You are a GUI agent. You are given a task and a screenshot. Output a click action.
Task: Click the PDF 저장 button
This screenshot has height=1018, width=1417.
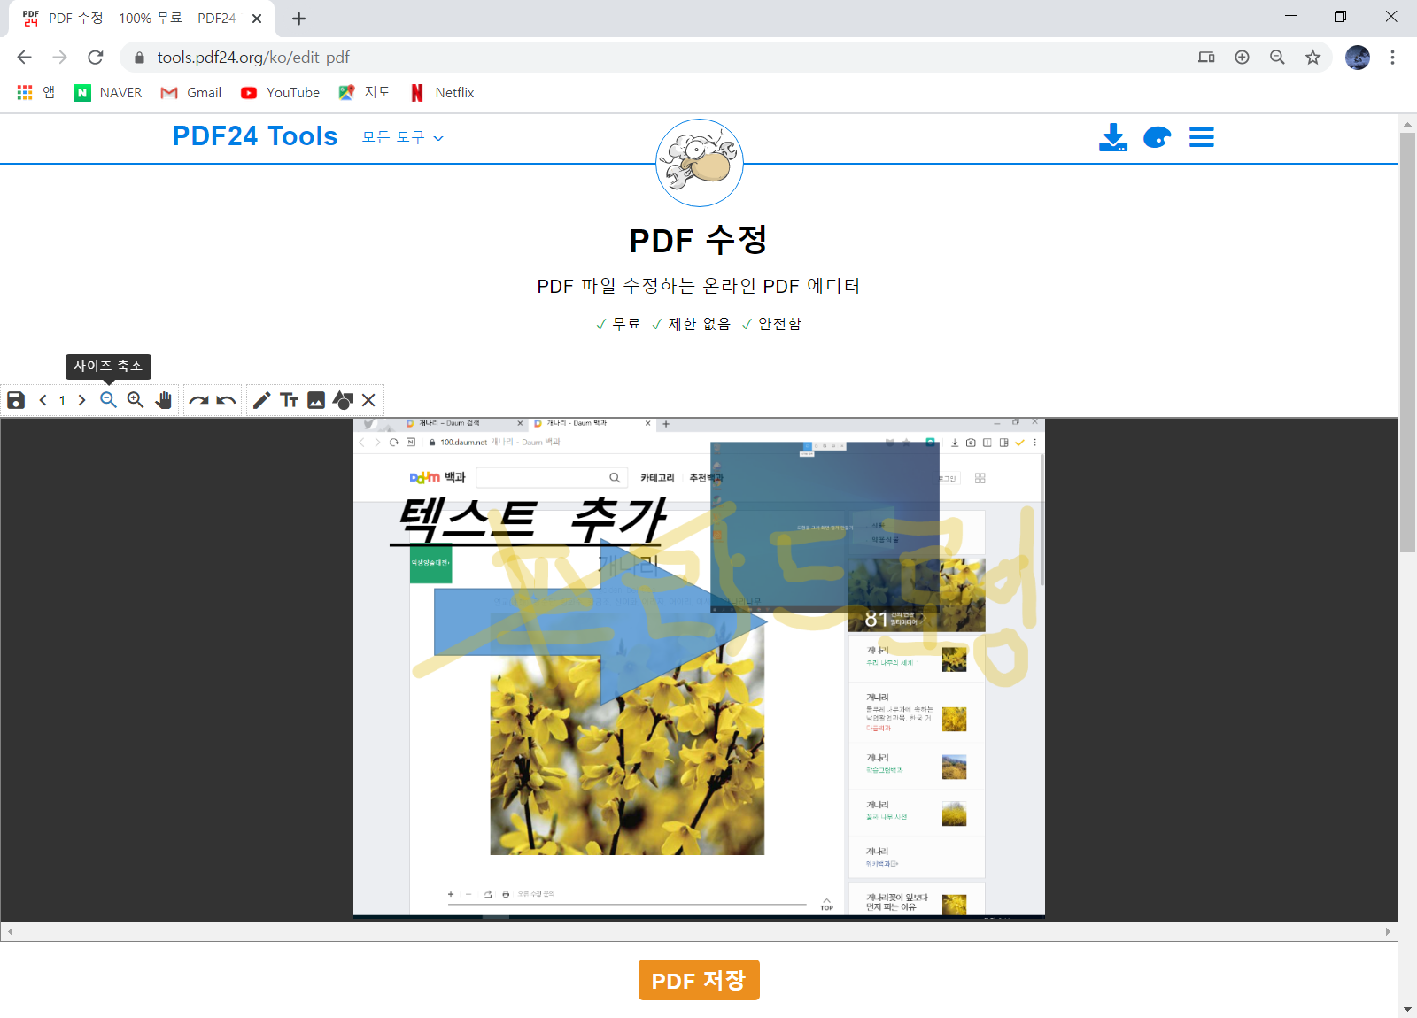[699, 980]
